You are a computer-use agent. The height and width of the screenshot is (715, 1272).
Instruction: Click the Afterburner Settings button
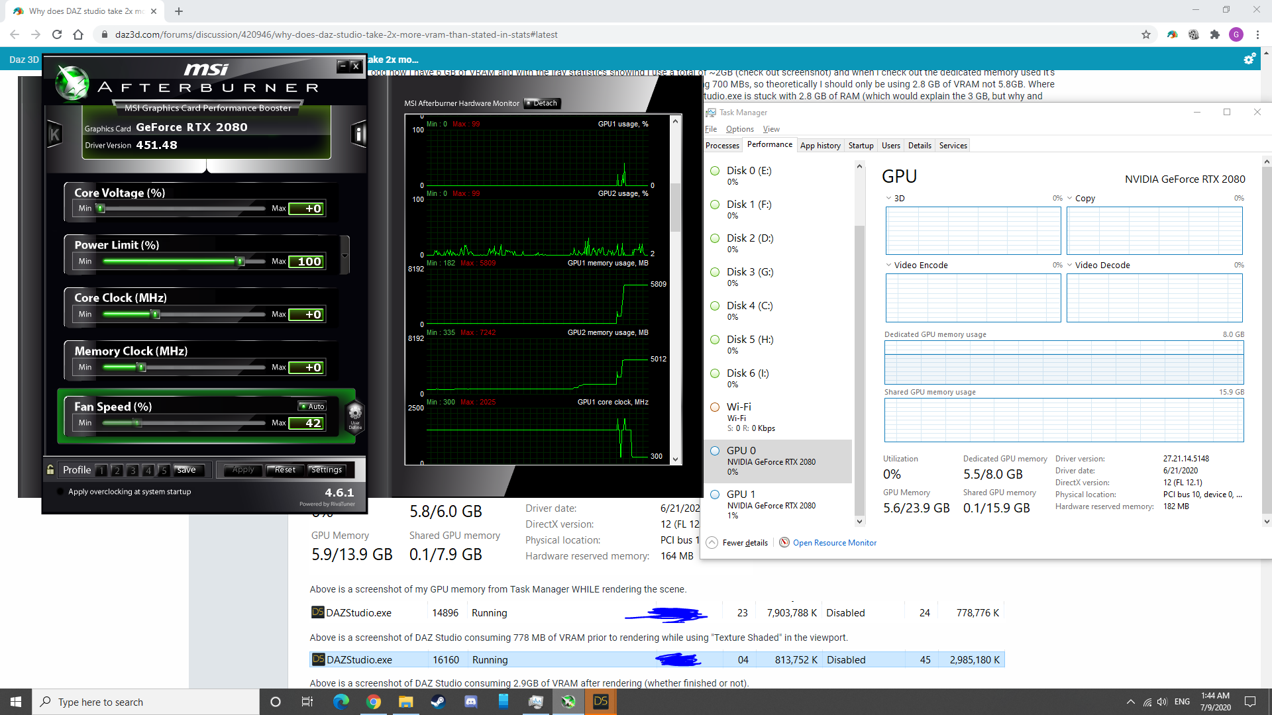point(327,470)
